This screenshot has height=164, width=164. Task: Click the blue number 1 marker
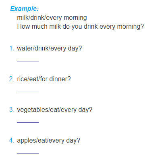tap(12, 48)
